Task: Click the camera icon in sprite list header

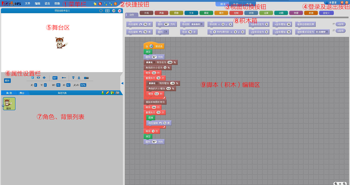Action: coord(117,93)
